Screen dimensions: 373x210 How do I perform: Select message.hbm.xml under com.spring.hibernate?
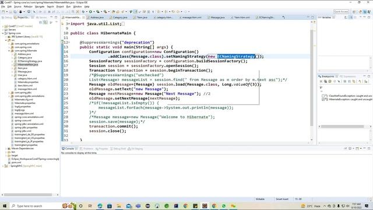coord(27,89)
